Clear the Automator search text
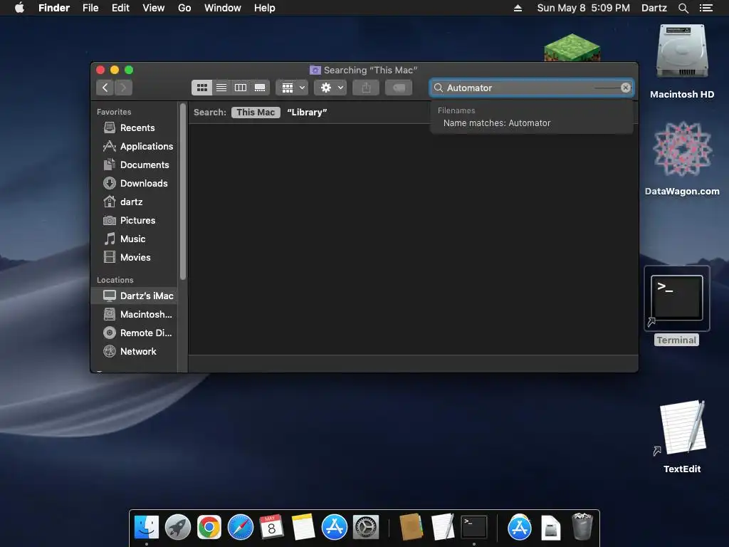729x547 pixels. tap(626, 88)
